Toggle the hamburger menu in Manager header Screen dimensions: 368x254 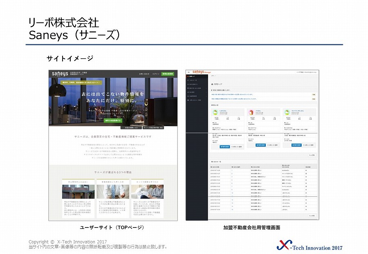(x=188, y=72)
